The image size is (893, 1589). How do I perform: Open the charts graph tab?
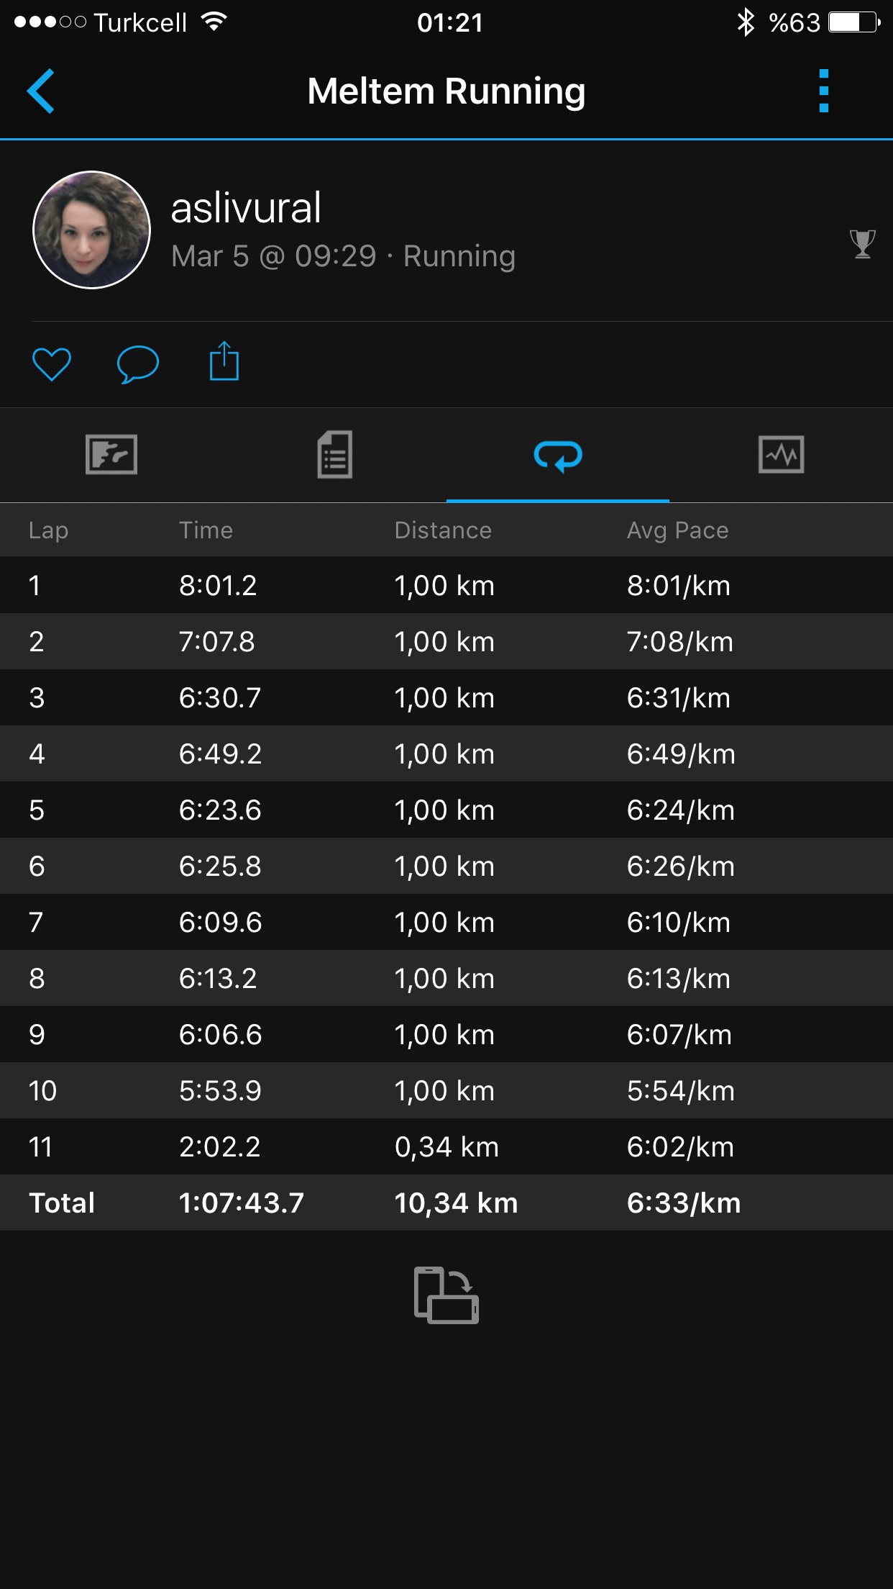coord(781,455)
